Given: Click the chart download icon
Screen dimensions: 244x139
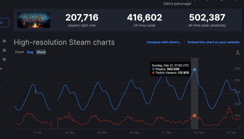Looking at the screenshot, I should coord(238,52).
